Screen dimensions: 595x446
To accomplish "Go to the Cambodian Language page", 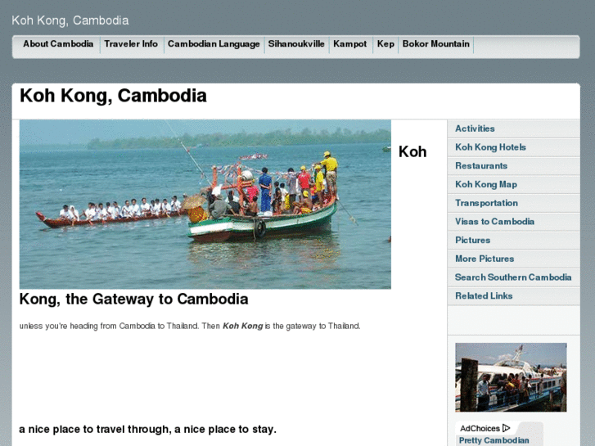I will pos(214,44).
